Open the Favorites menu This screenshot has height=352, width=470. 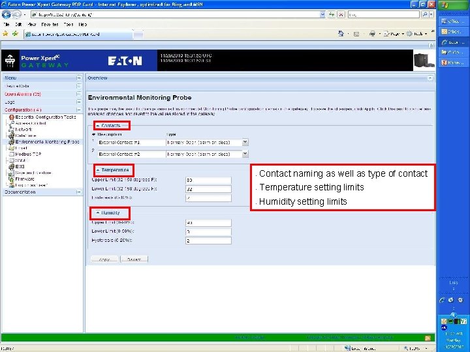click(x=50, y=25)
